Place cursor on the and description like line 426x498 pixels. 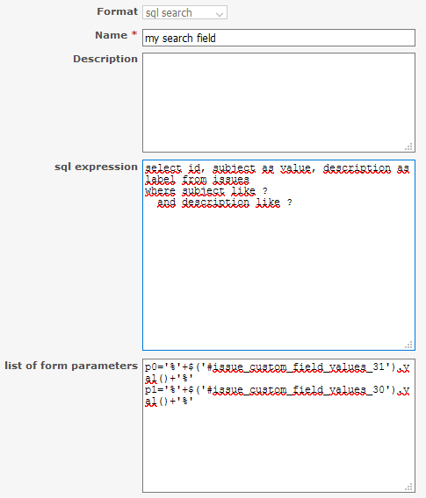pyautogui.click(x=225, y=203)
